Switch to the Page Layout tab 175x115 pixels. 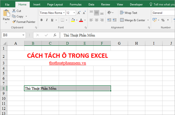[x=55, y=4]
